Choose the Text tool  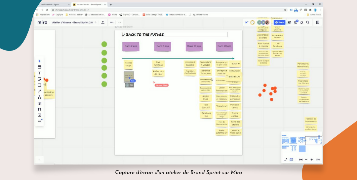pyautogui.click(x=39, y=73)
